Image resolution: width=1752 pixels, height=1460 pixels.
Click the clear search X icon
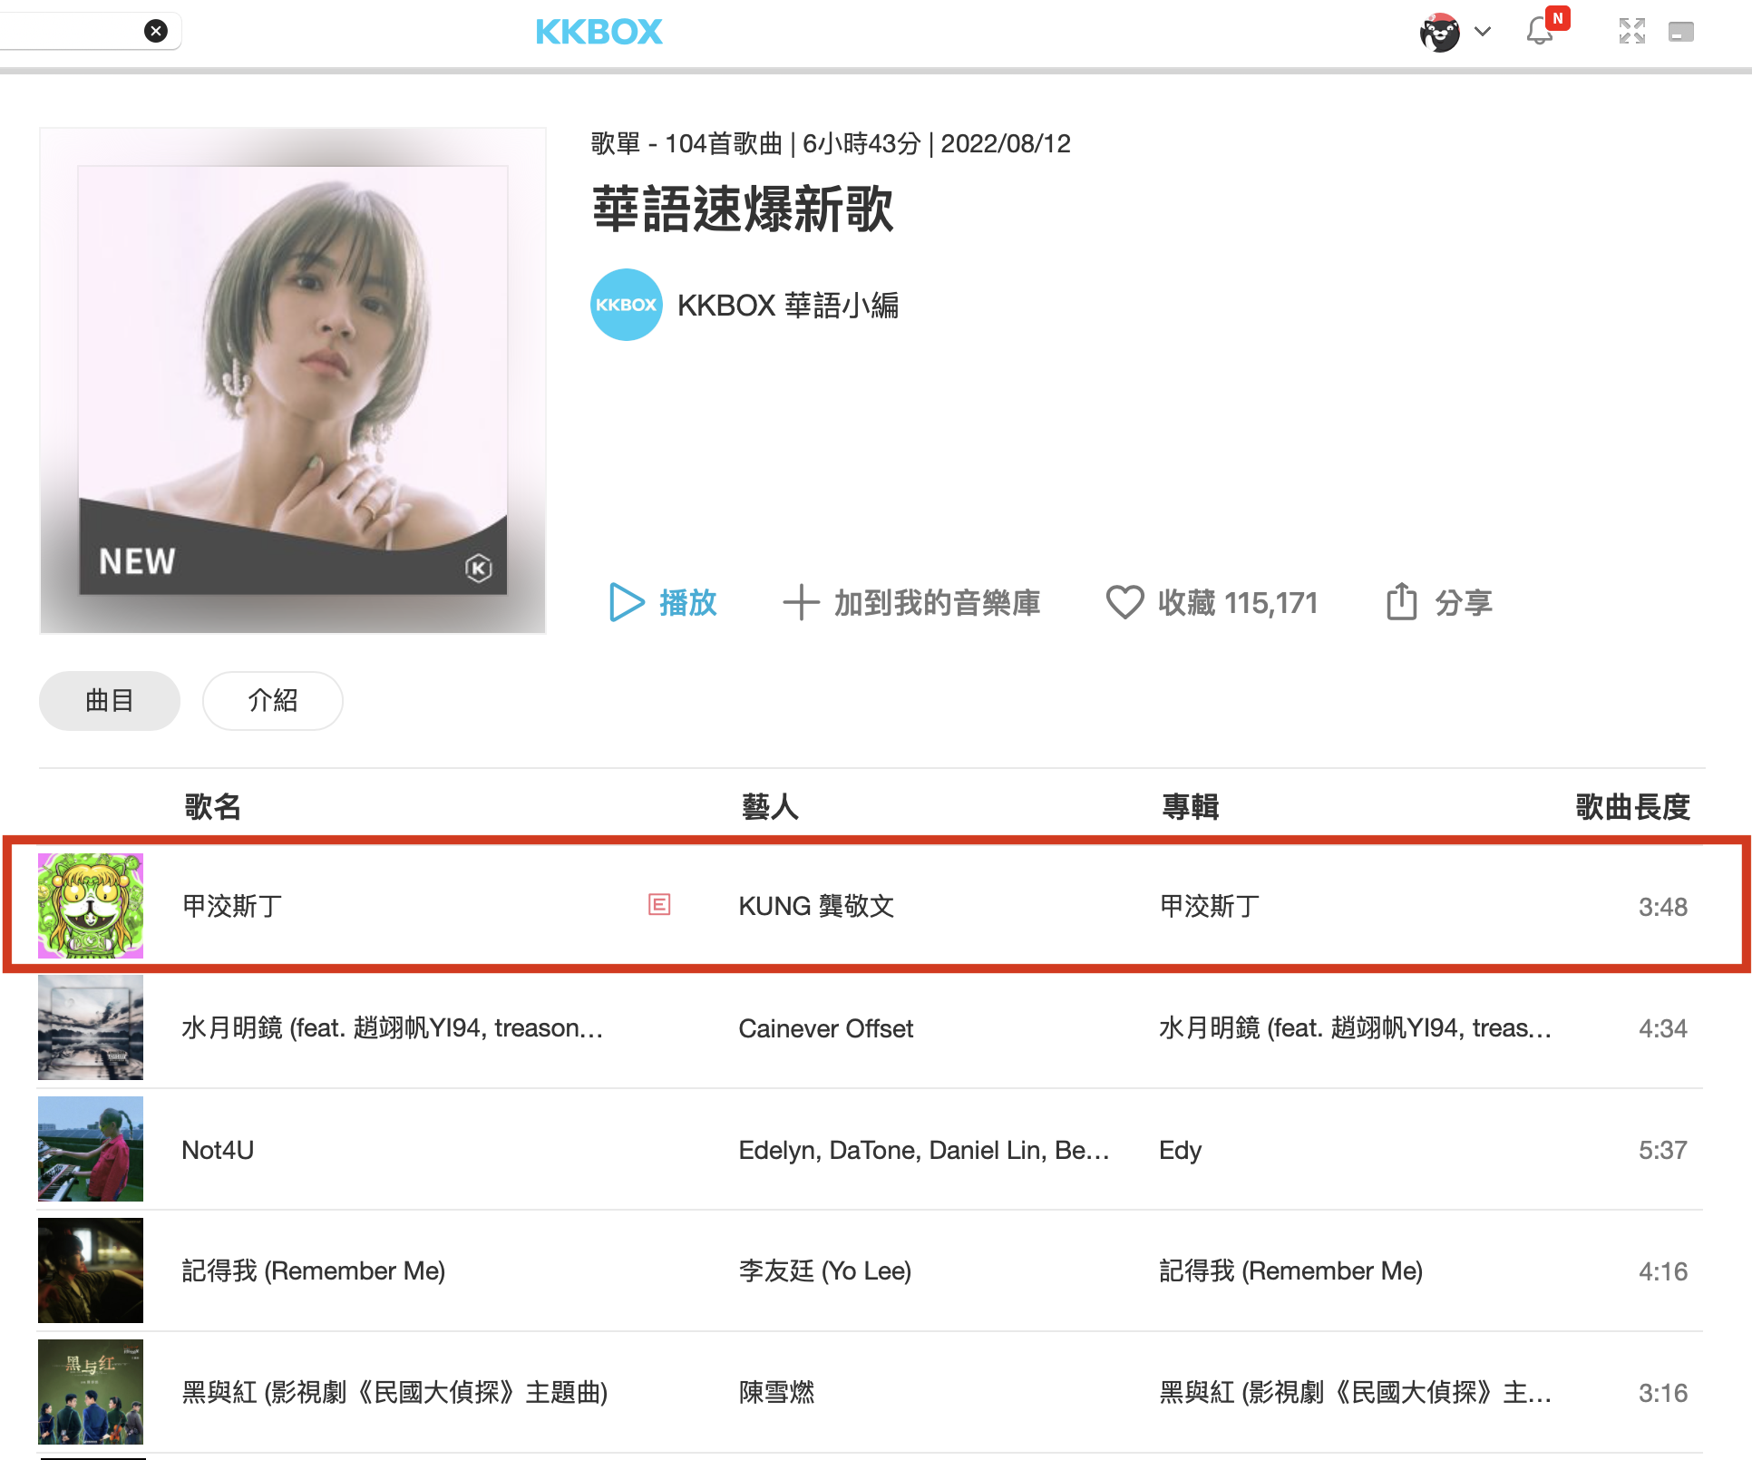[x=156, y=31]
